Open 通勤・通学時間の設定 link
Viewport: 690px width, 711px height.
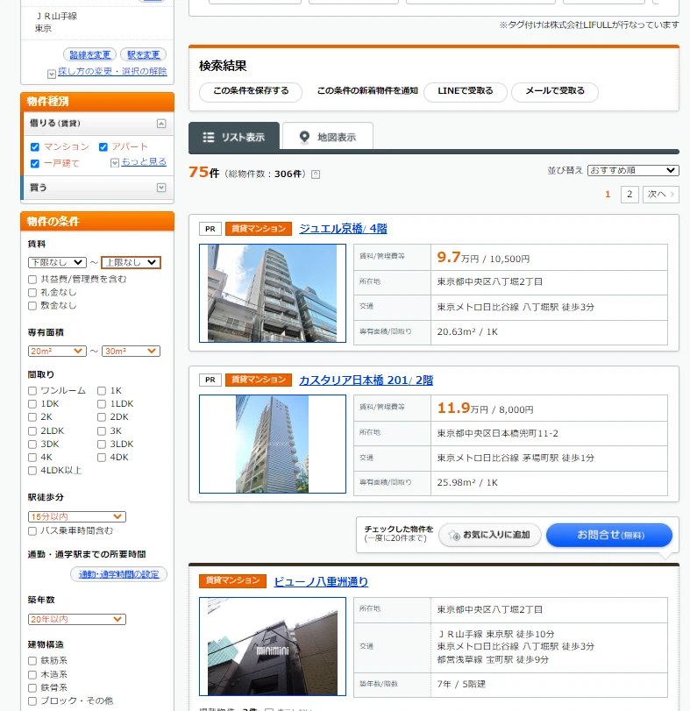click(118, 574)
